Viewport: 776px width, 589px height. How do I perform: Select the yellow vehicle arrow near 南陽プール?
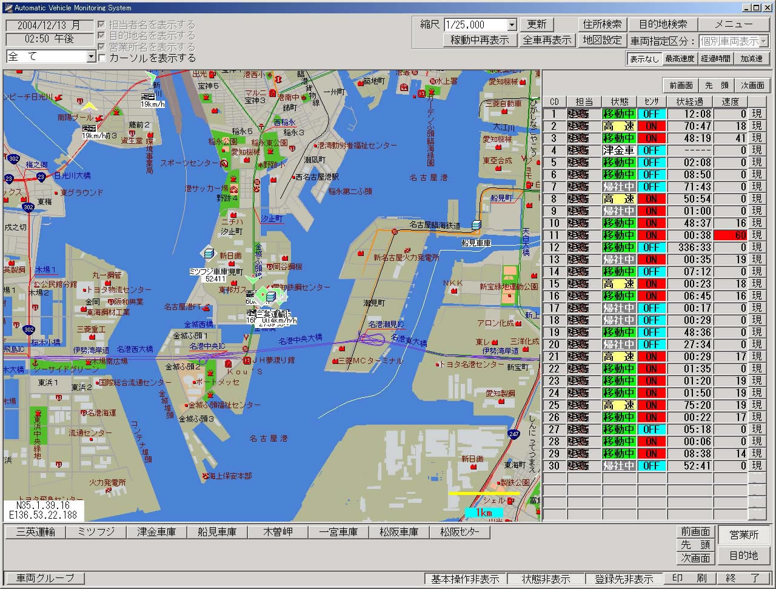coord(90,106)
